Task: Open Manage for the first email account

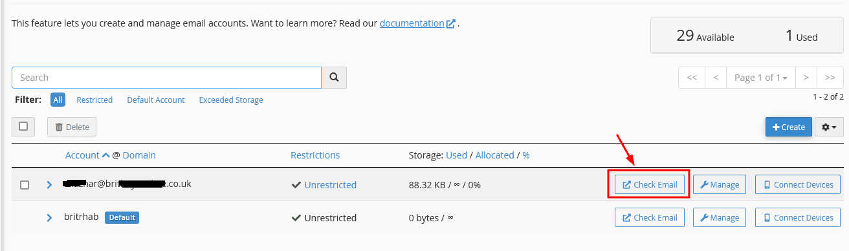Action: pos(720,184)
